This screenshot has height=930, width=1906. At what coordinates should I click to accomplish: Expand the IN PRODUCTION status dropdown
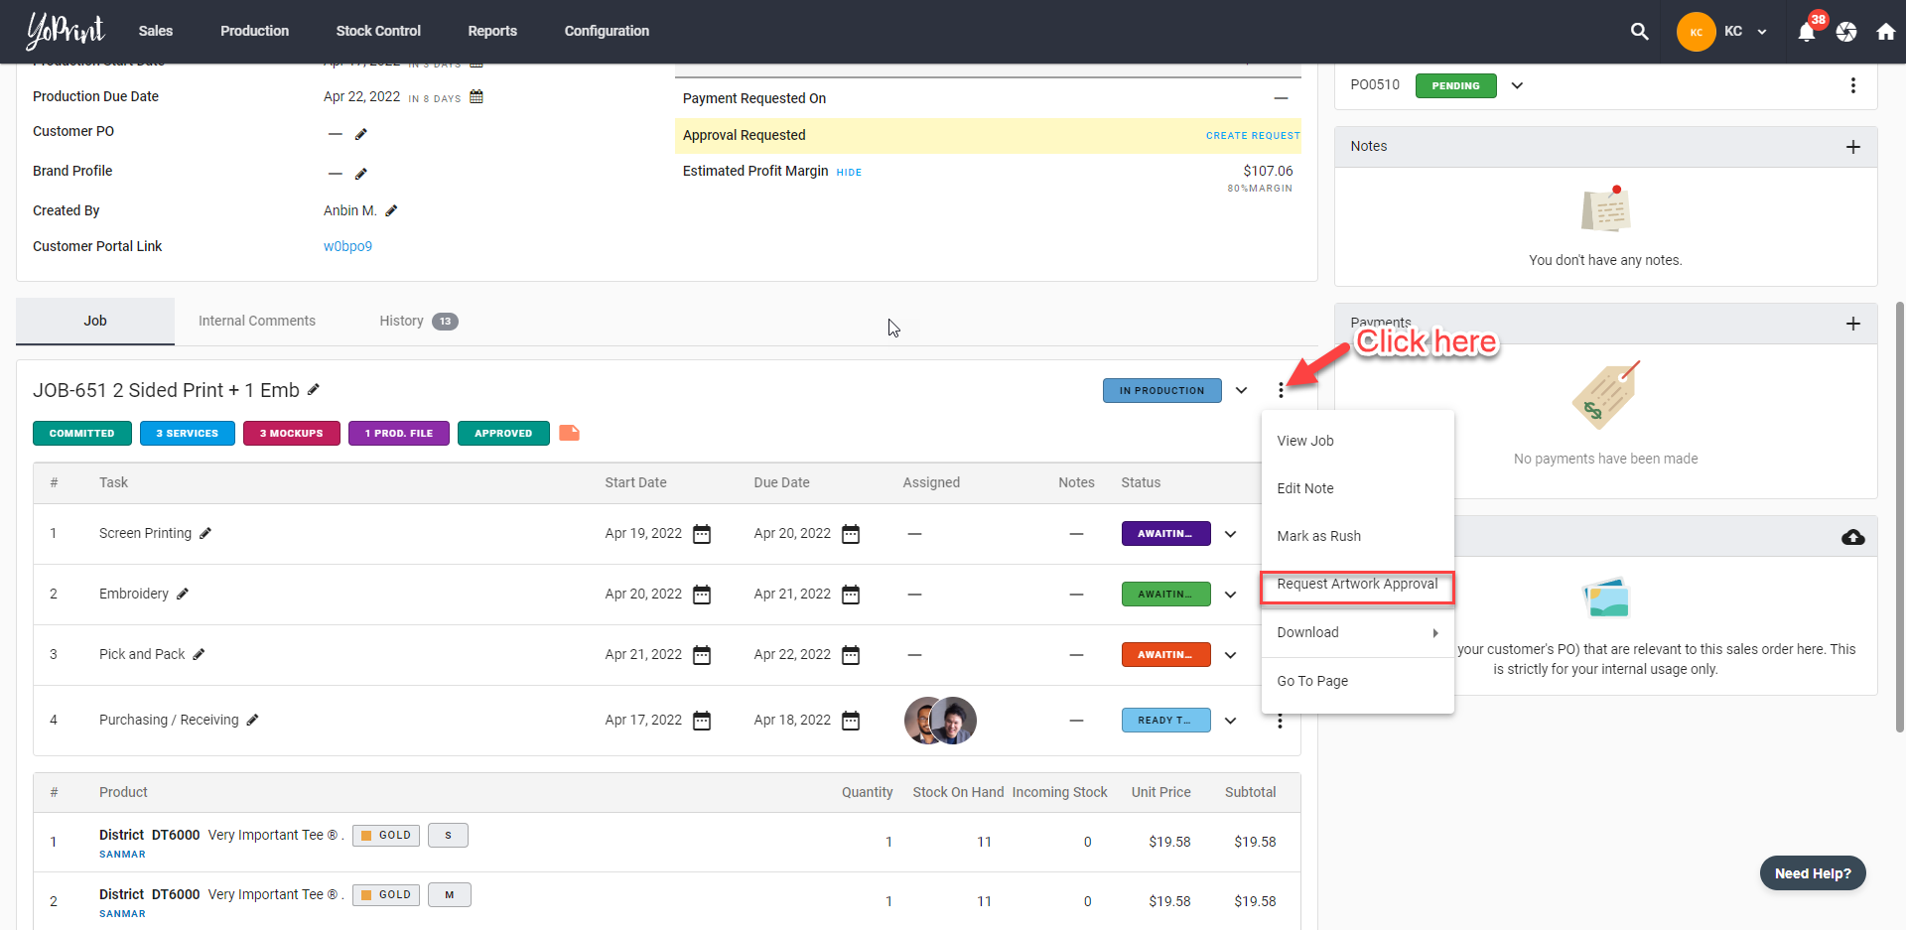pos(1241,390)
